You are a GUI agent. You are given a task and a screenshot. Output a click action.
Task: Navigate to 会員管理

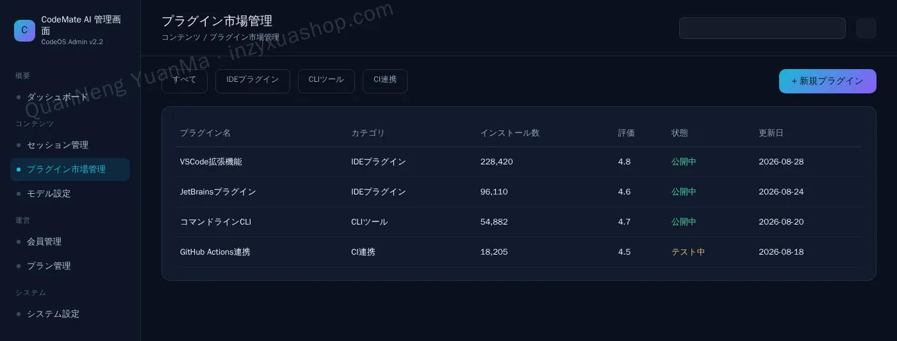tap(70, 242)
